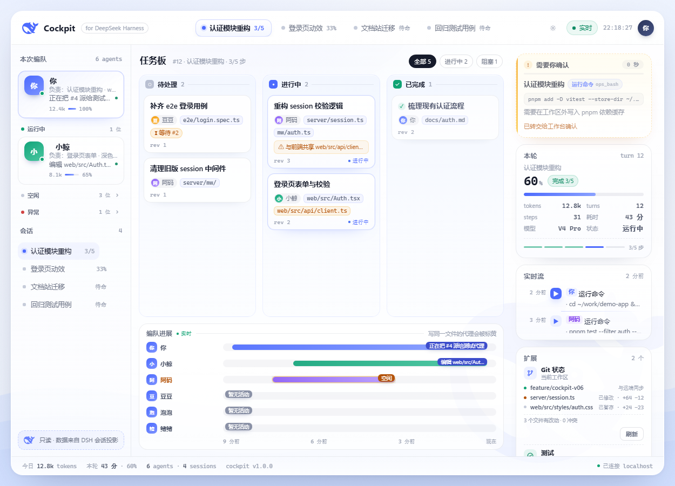The height and width of the screenshot is (486, 675).
Task: Click 豆豆 avatar in 编队进展 list
Action: pos(152,396)
